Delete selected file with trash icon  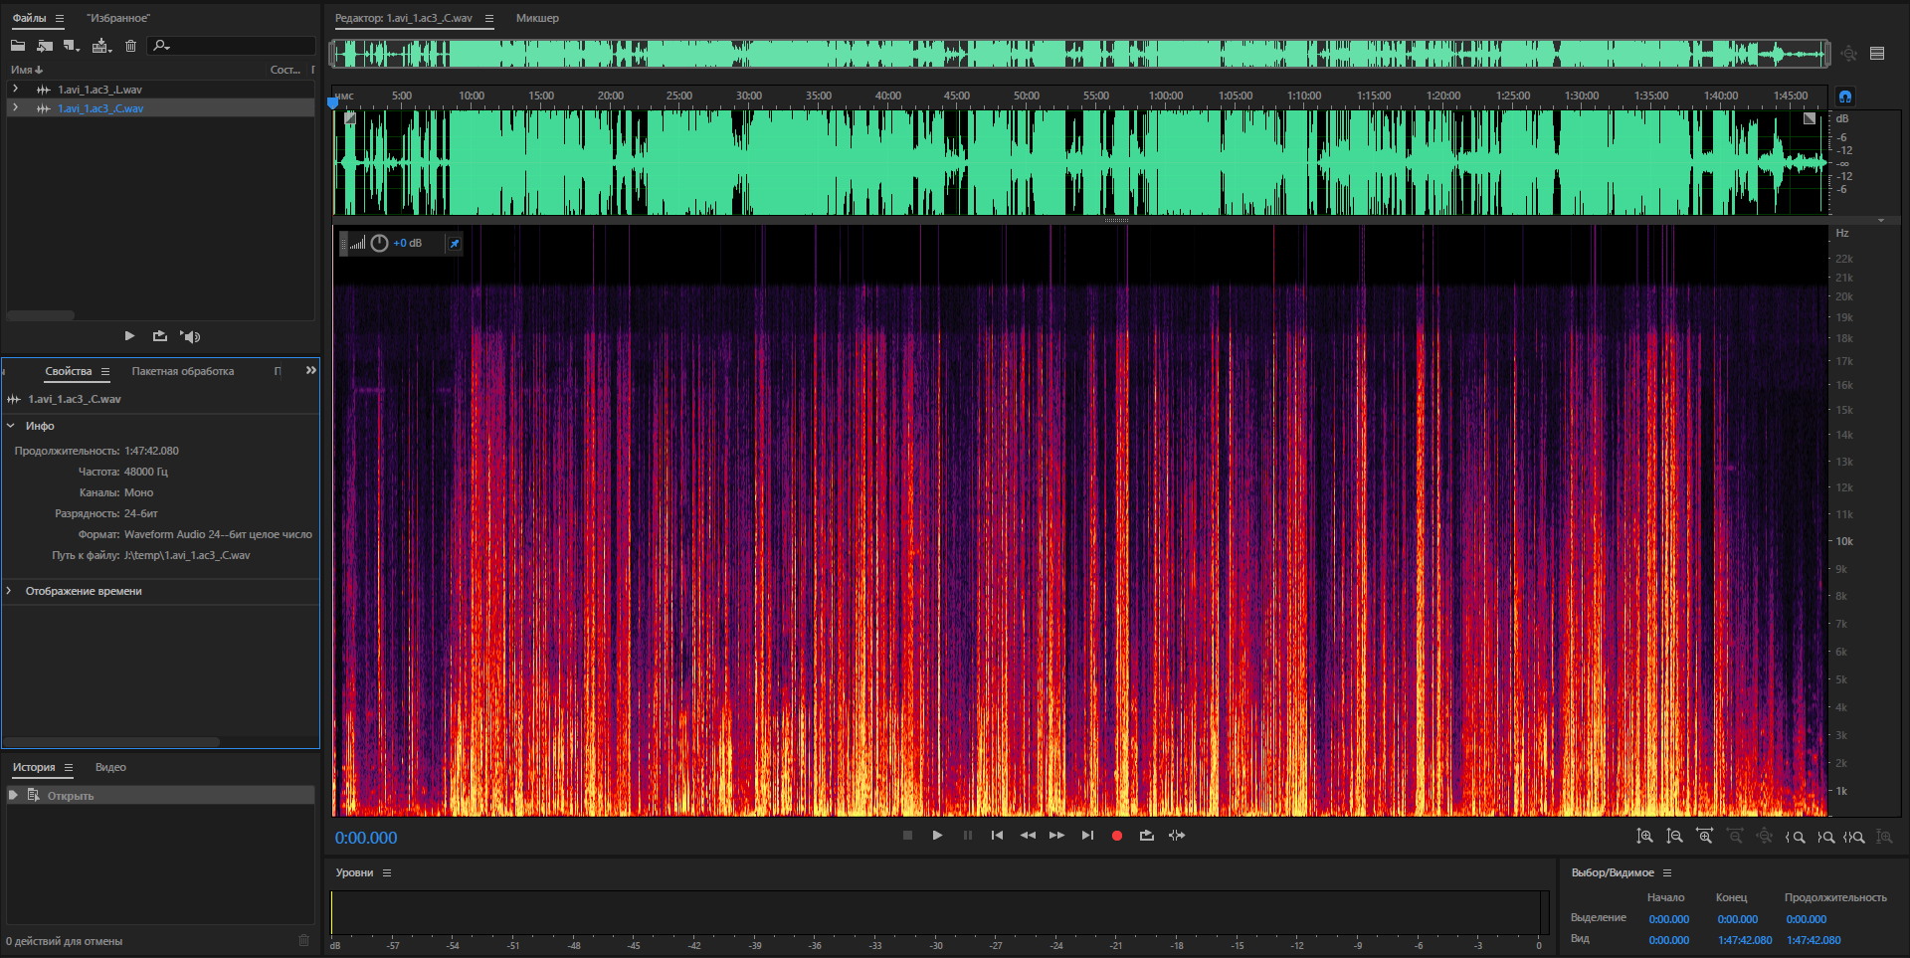tap(130, 46)
